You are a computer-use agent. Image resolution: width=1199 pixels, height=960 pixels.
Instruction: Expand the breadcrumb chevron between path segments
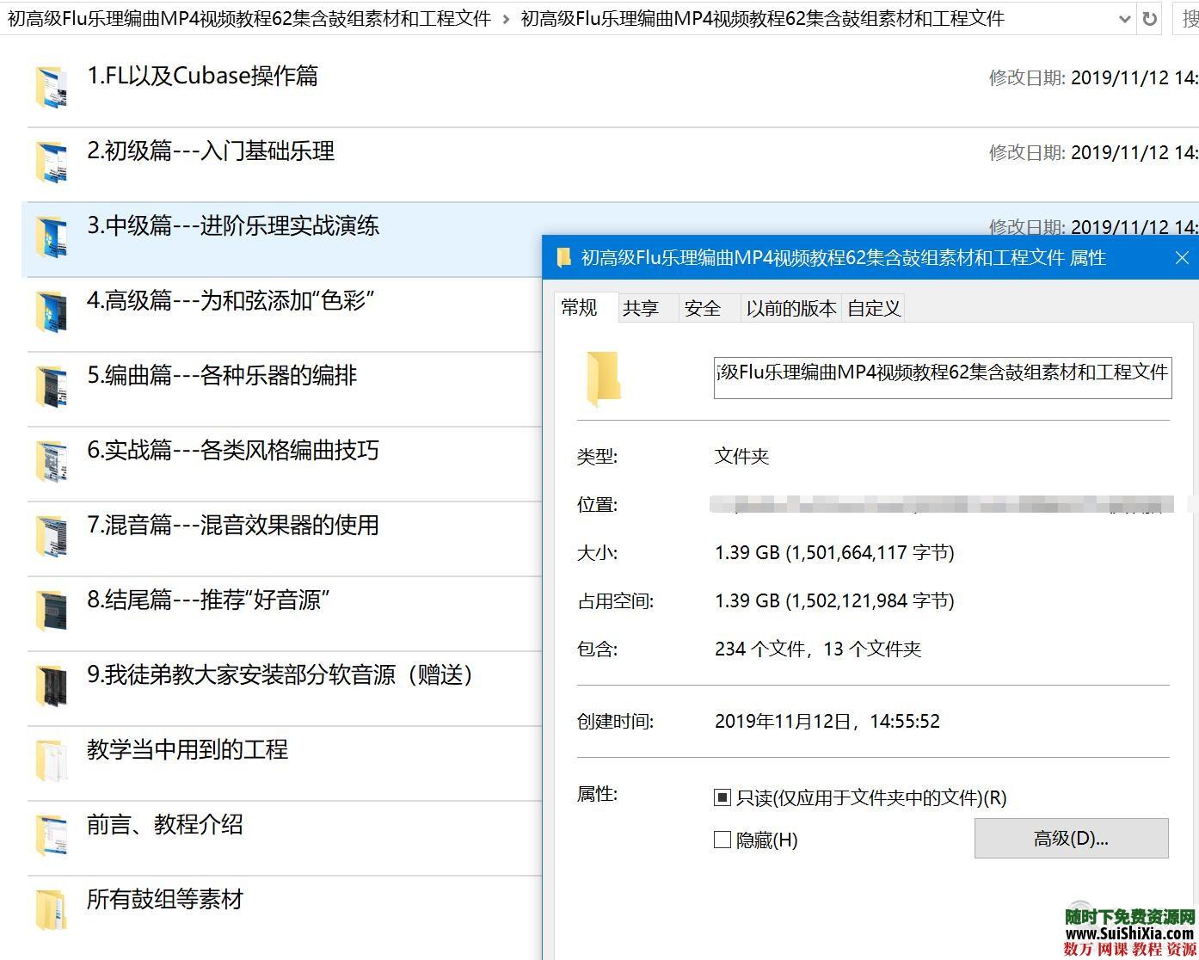coord(504,18)
